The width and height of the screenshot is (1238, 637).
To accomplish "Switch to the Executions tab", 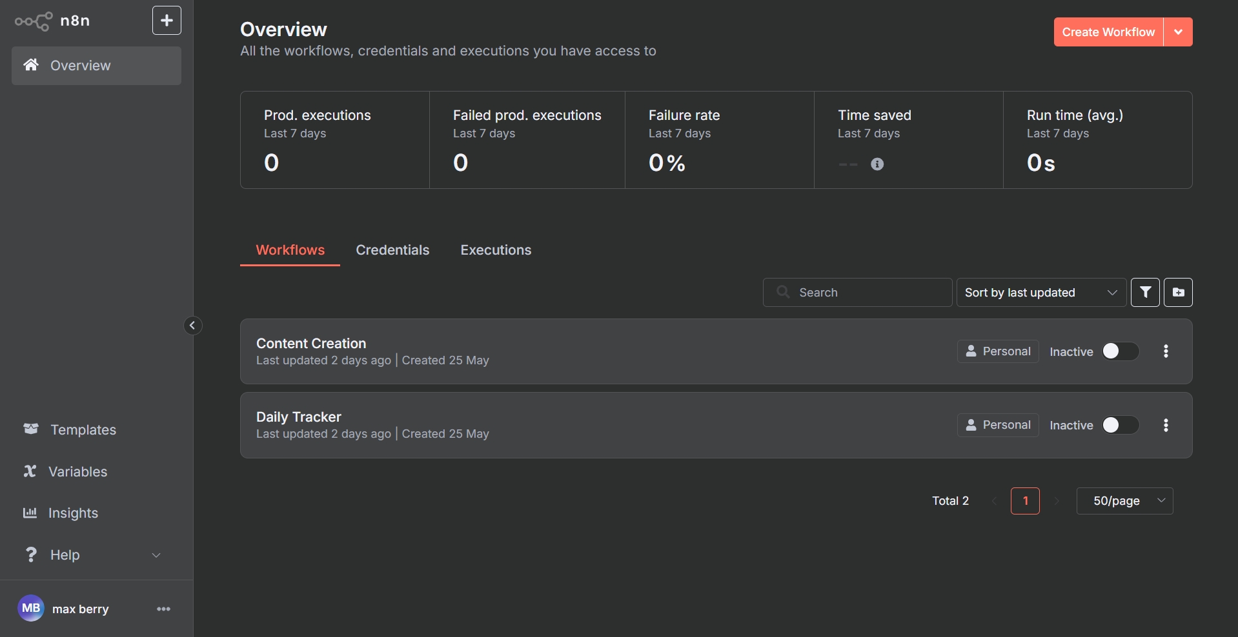I will 496,250.
